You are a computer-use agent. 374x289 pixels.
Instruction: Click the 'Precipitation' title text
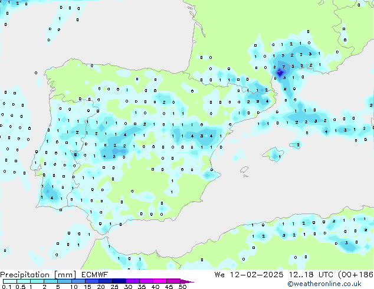coord(25,275)
